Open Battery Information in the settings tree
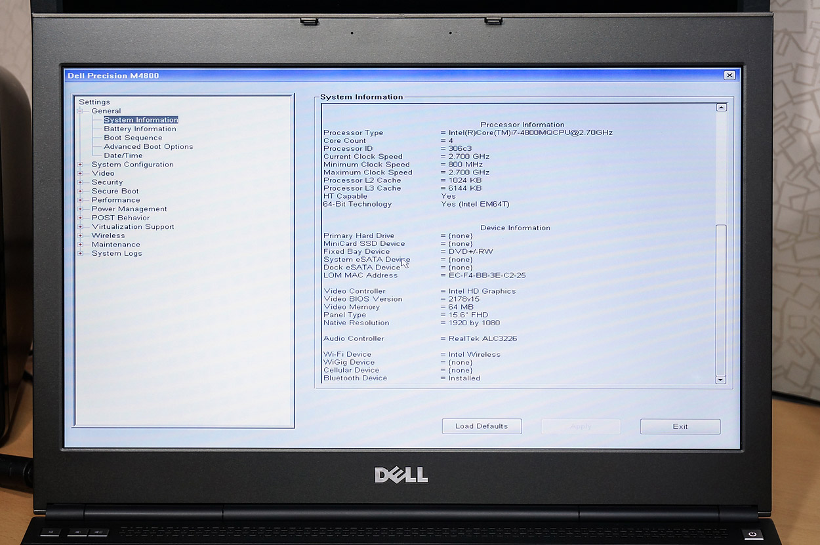The image size is (820, 545). tap(140, 129)
